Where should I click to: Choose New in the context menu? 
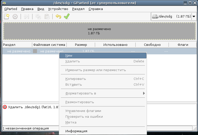(x=103, y=55)
